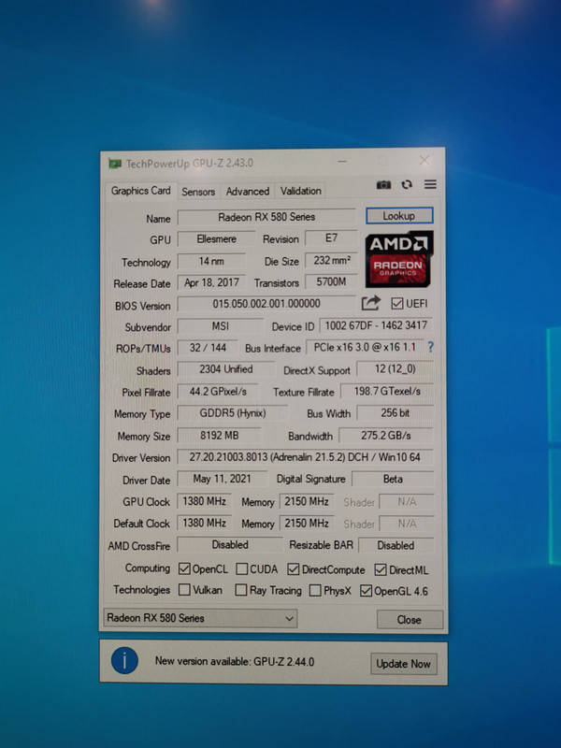Click the Bus Width value 256 bit
The image size is (561, 748).
coord(395,413)
